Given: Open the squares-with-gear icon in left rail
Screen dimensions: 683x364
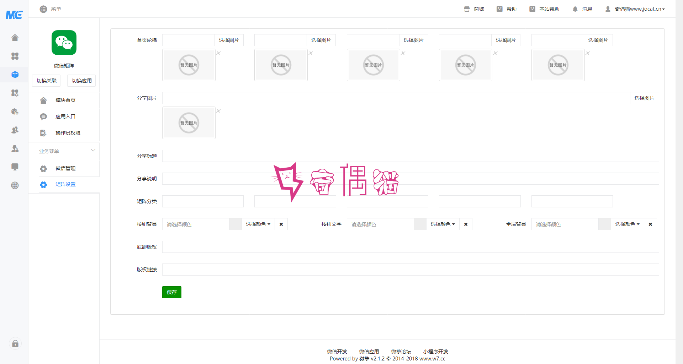Looking at the screenshot, I should point(15,93).
